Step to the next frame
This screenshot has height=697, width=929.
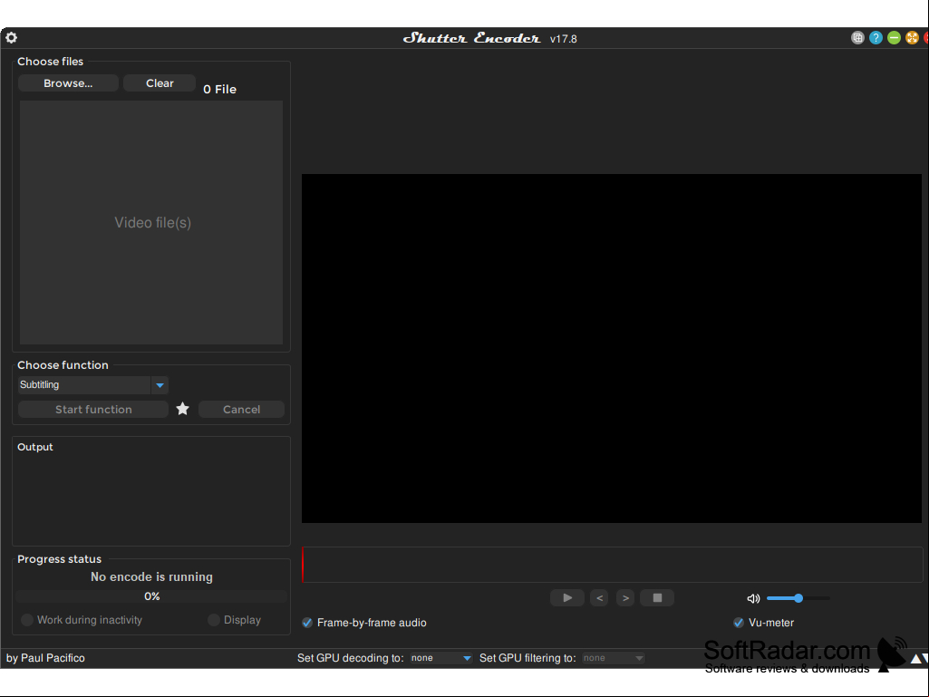coord(625,598)
